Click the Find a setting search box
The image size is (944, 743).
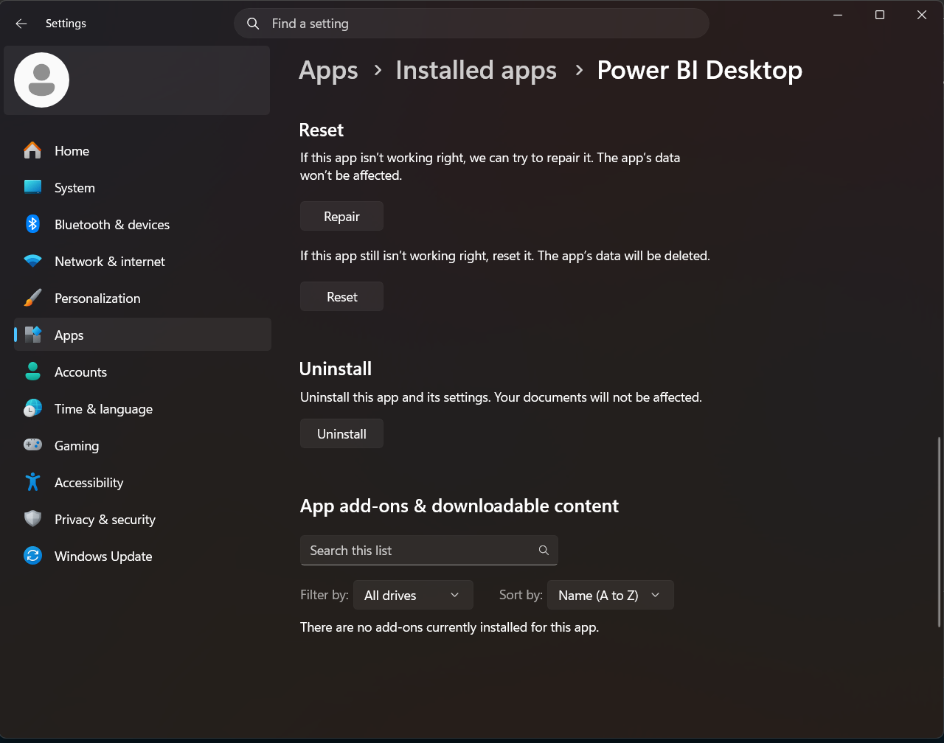(x=471, y=24)
